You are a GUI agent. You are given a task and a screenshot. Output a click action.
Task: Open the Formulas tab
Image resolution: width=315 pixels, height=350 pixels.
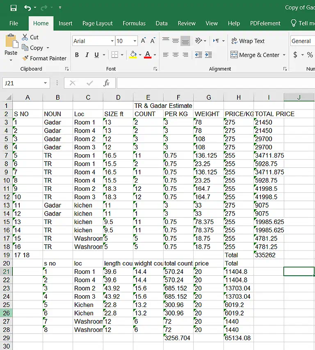[x=134, y=23]
